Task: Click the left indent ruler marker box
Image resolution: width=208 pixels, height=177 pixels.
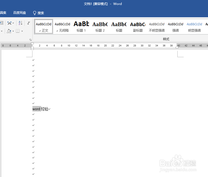Action: pyautogui.click(x=32, y=49)
